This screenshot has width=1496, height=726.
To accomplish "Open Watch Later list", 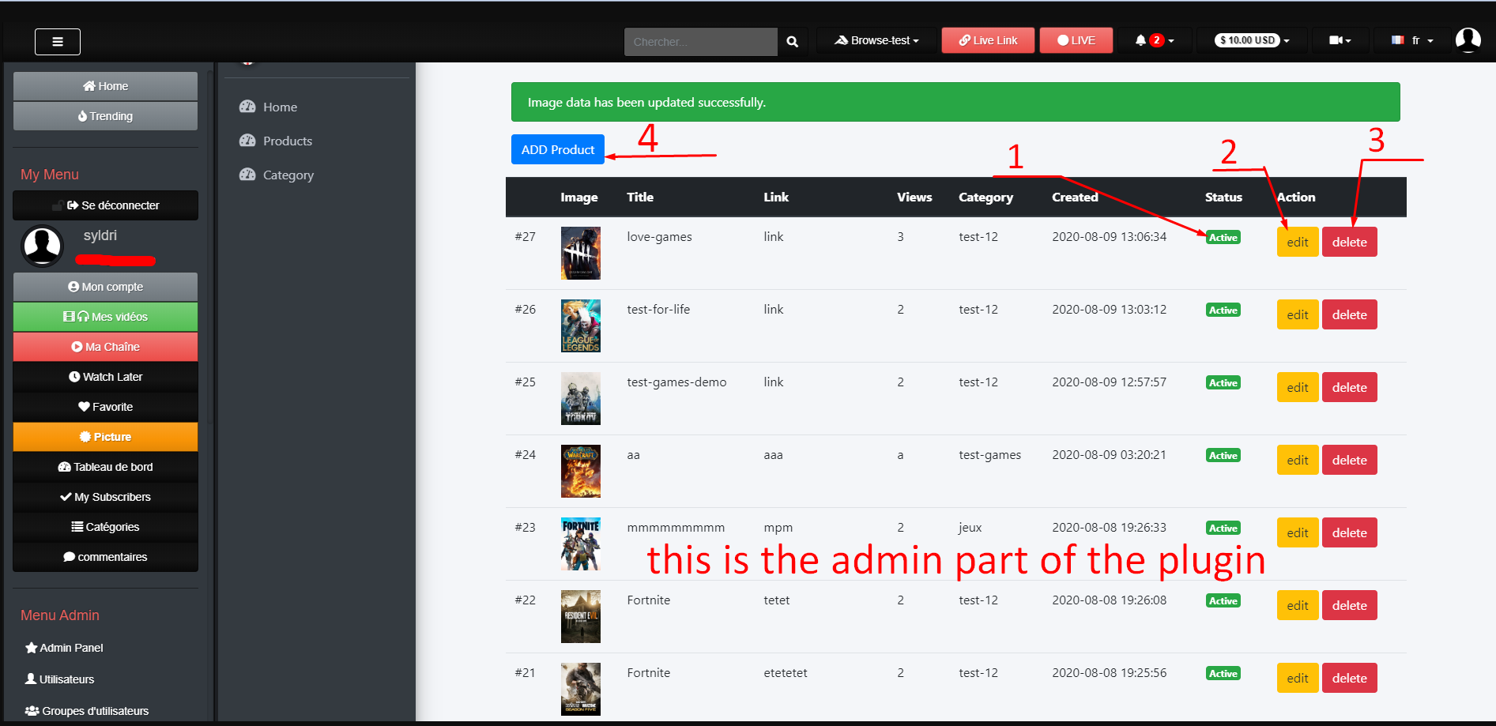I will tap(105, 377).
